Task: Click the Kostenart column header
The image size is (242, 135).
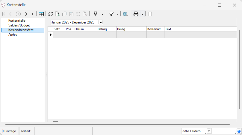Action: pos(155,29)
